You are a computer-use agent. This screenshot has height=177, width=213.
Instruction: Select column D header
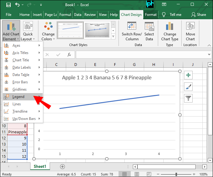click(76, 64)
